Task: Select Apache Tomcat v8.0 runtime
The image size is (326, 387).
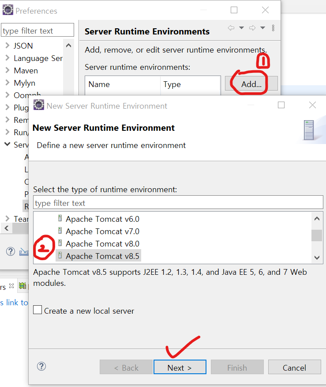Action: click(x=102, y=243)
